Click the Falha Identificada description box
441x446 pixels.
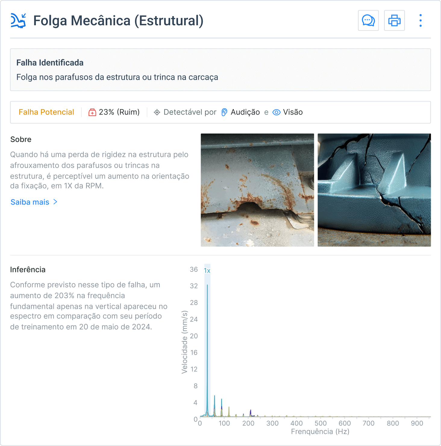click(x=220, y=70)
